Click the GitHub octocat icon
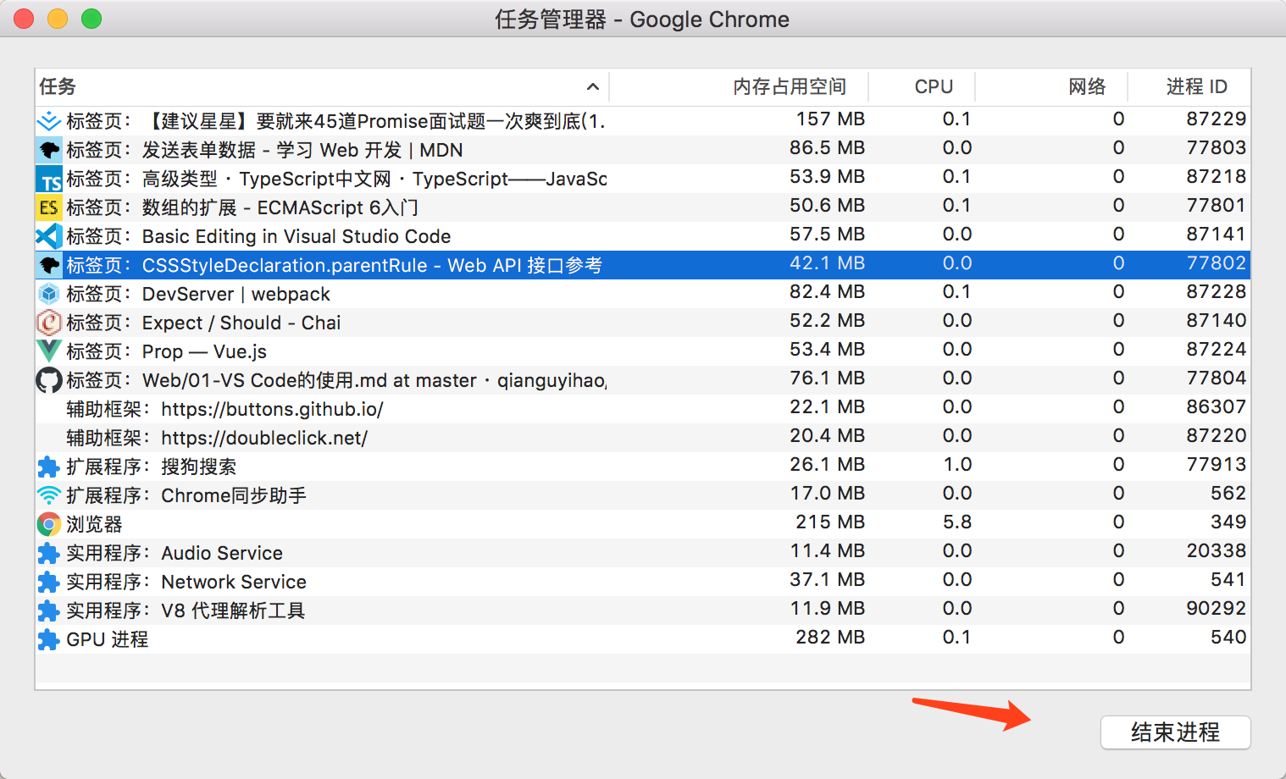 [49, 380]
